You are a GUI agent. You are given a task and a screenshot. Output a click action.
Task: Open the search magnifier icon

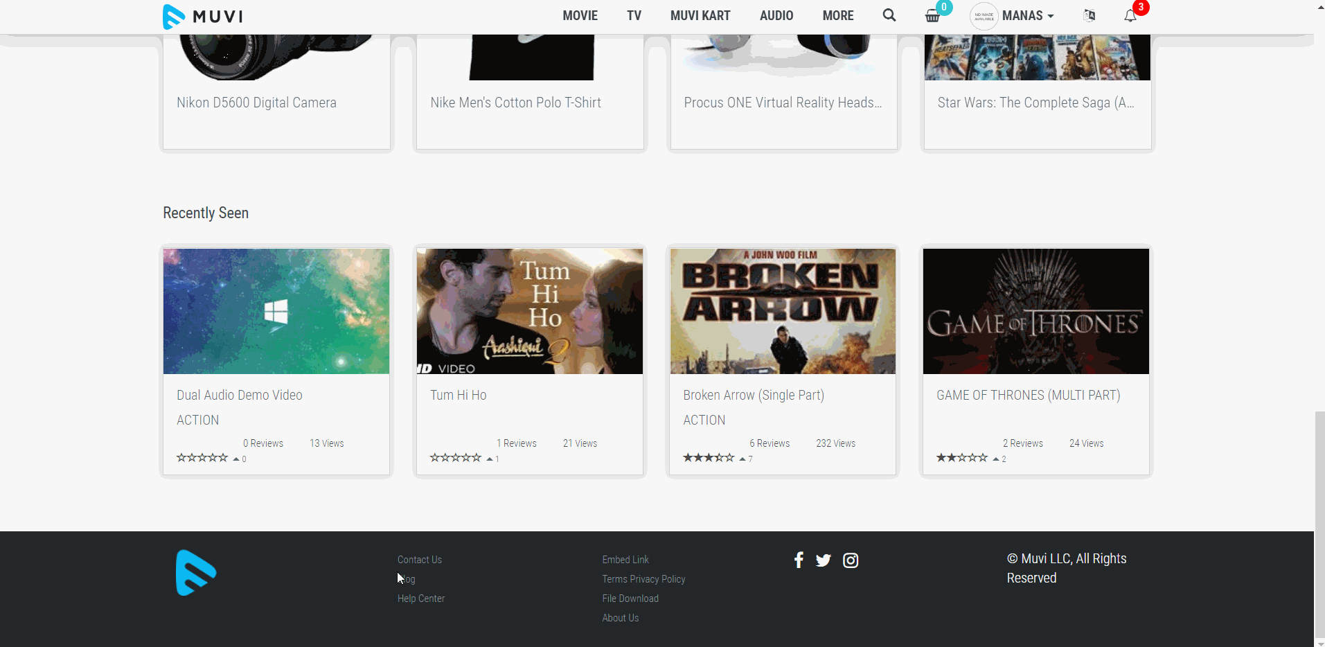[x=889, y=15]
